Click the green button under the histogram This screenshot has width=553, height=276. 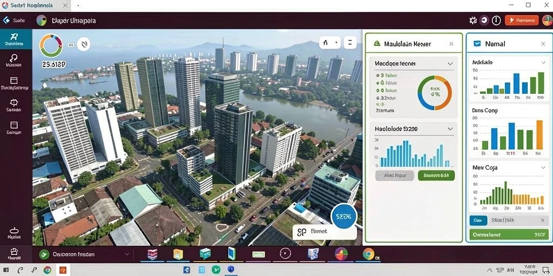436,175
